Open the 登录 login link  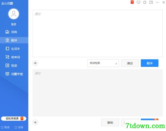(14, 24)
